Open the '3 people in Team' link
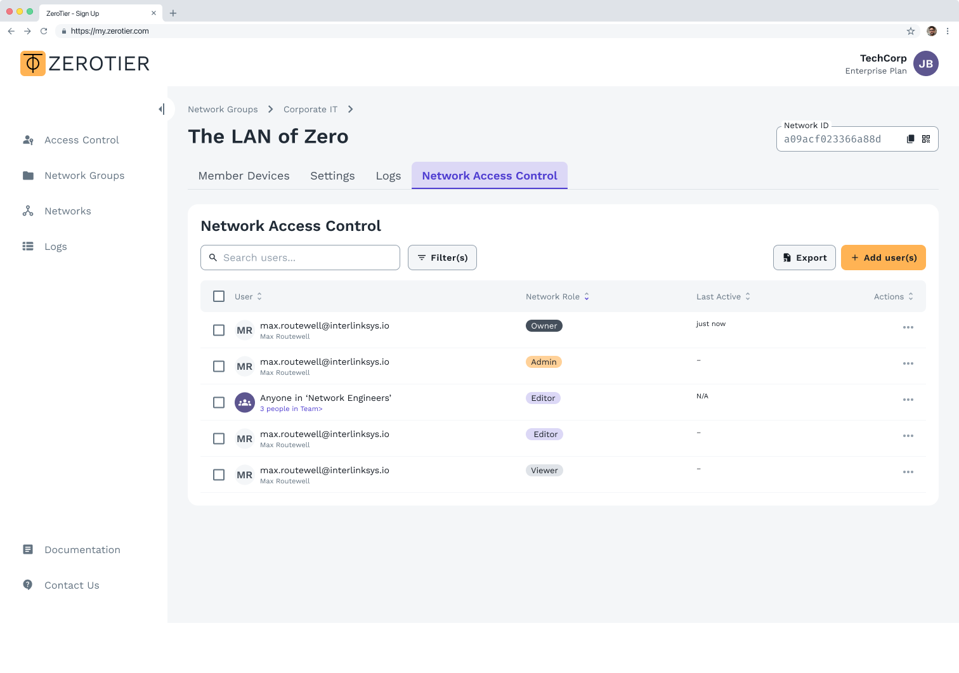Viewport: 959px width, 673px height. [x=291, y=408]
